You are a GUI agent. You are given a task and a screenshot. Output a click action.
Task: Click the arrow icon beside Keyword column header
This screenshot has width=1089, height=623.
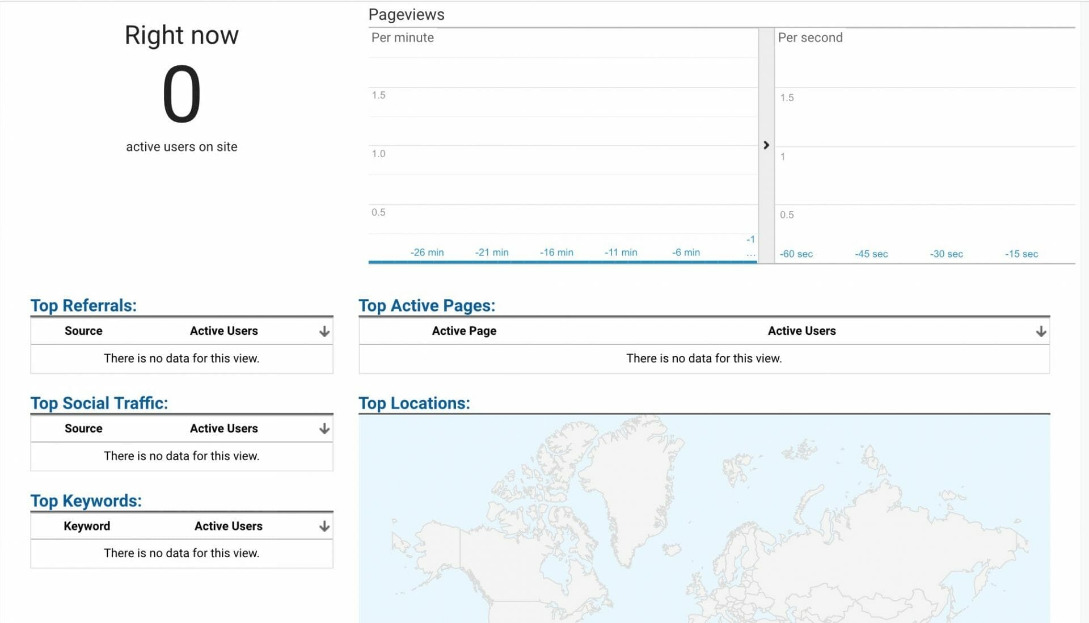pos(323,525)
